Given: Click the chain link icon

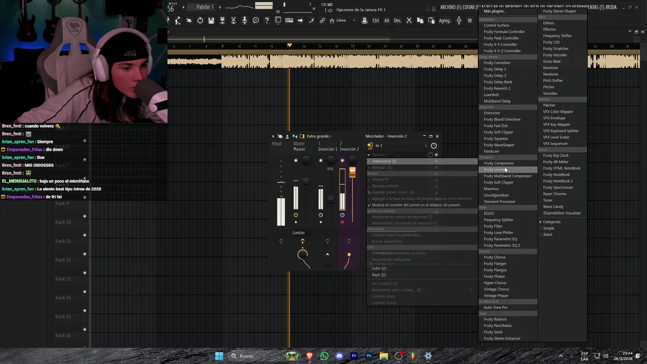Looking at the screenshot, I should pos(322,20).
